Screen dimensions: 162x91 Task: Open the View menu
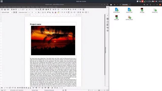click(9, 7)
